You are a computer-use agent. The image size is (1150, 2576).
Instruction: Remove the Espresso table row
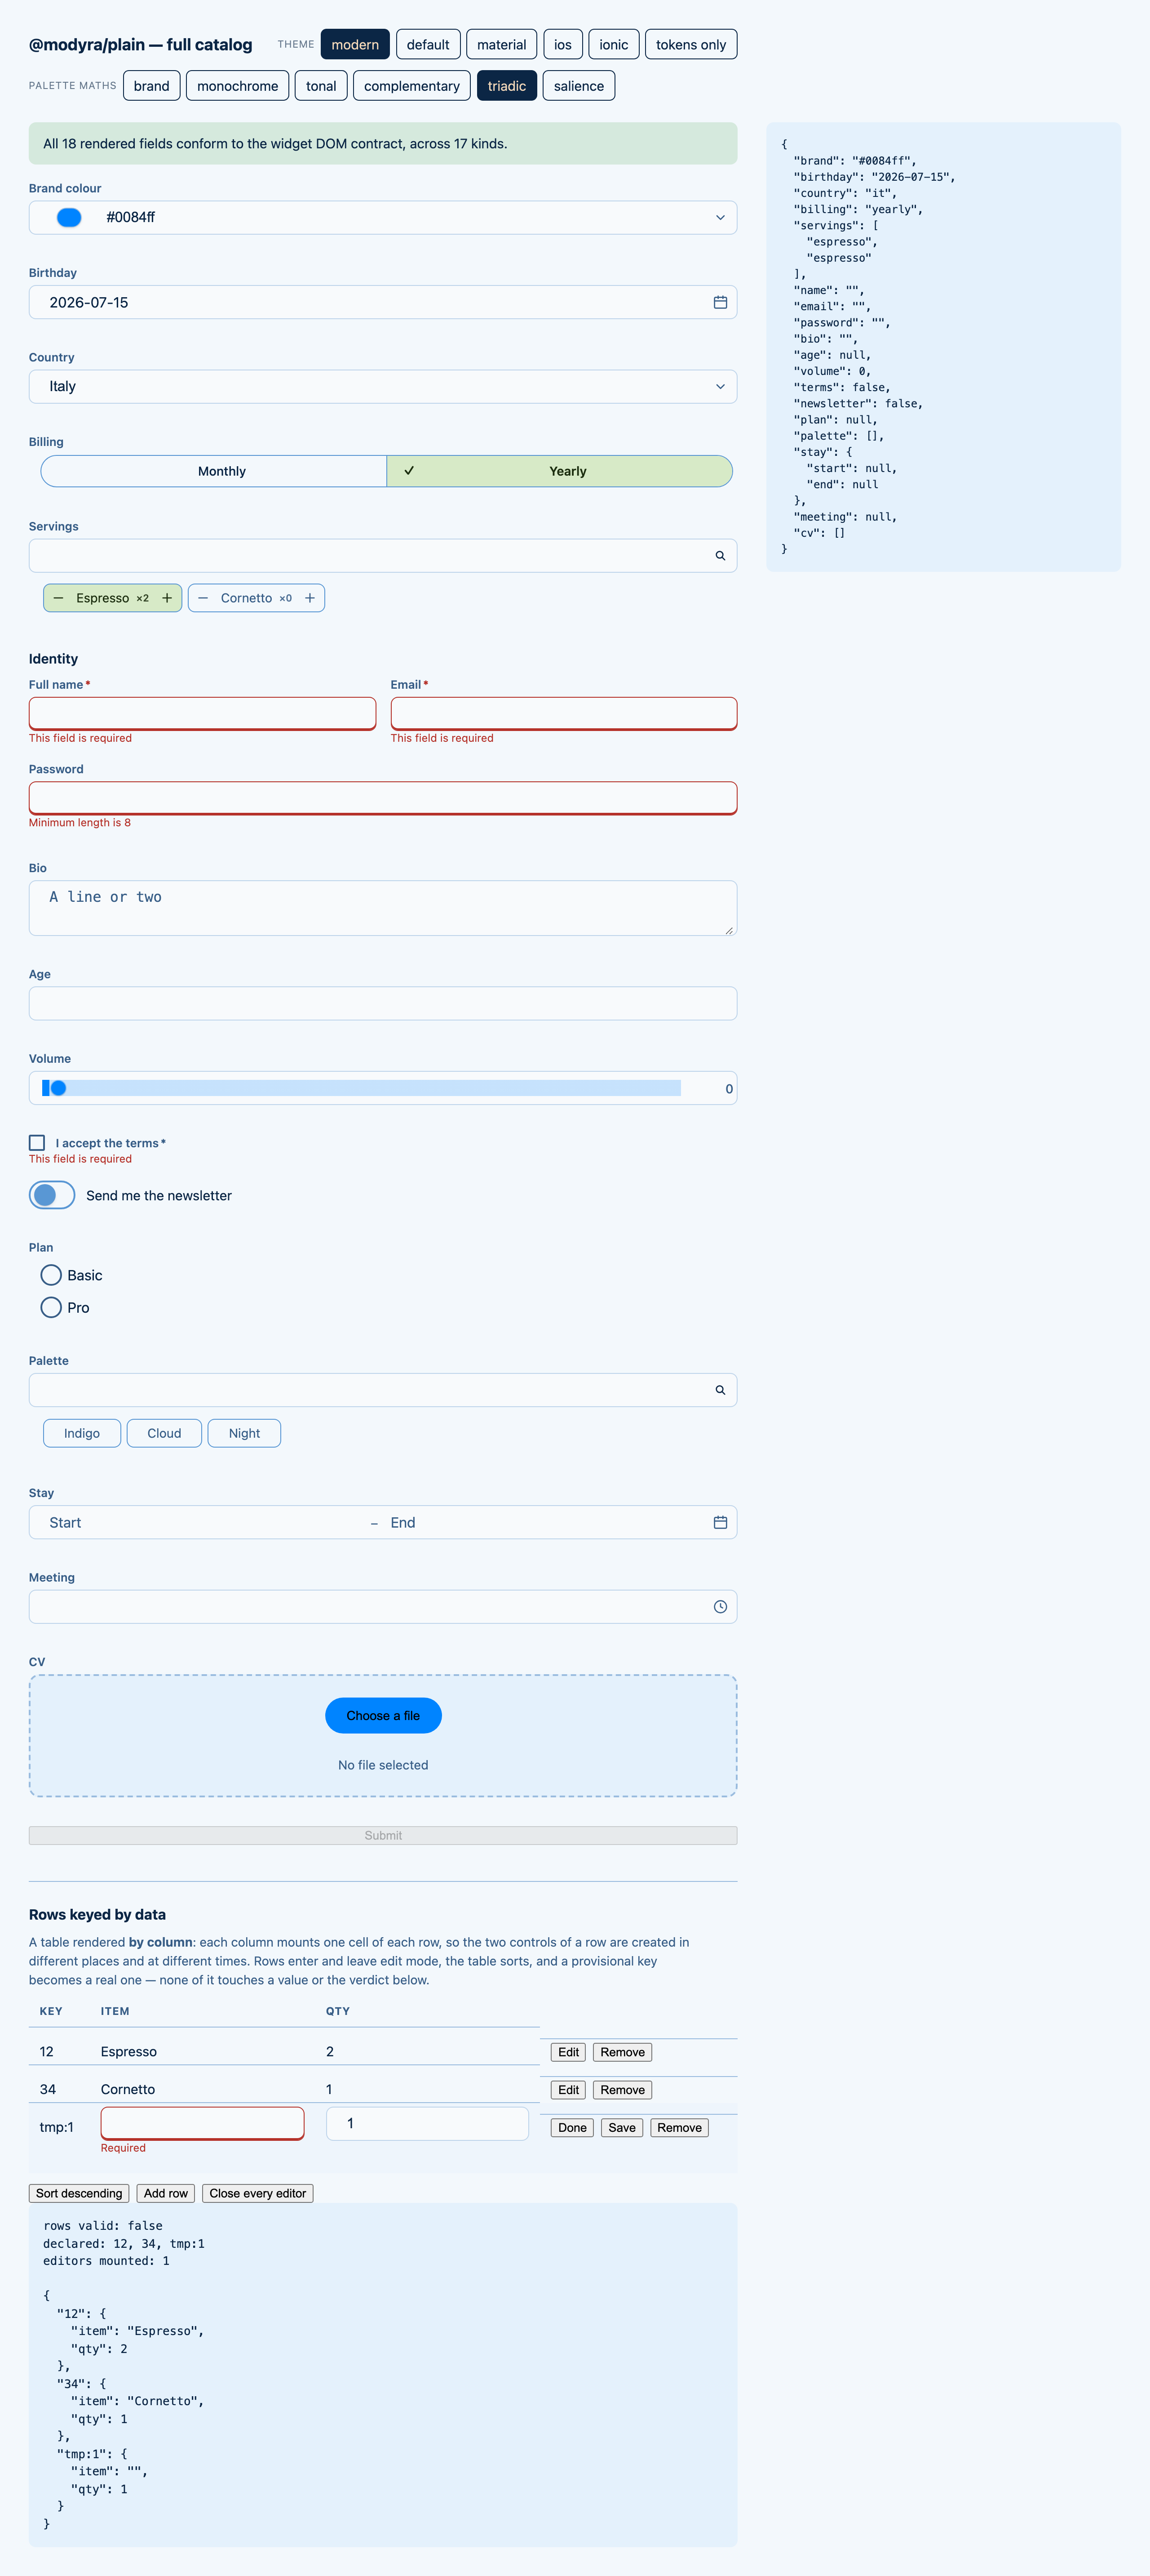pyautogui.click(x=623, y=2052)
